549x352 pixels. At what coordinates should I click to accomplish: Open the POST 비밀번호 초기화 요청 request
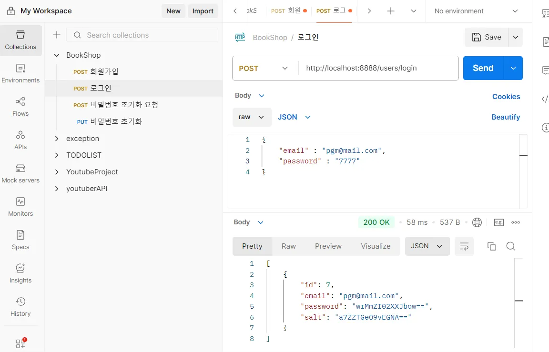134,105
